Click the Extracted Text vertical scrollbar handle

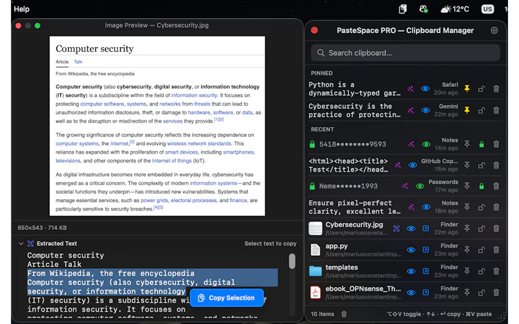tap(291, 261)
